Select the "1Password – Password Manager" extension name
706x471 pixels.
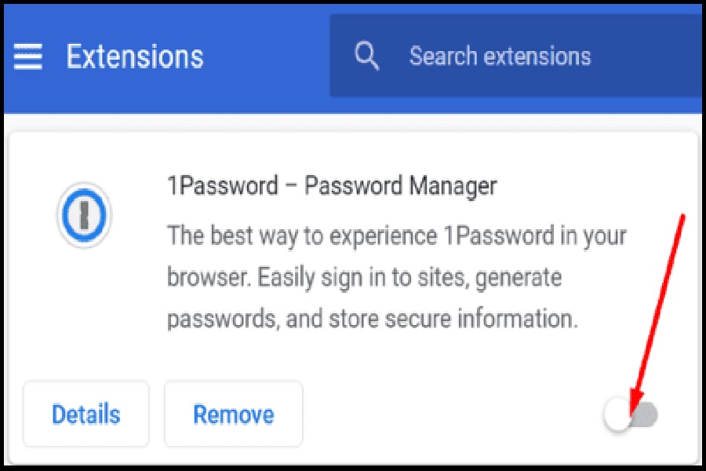tap(332, 186)
